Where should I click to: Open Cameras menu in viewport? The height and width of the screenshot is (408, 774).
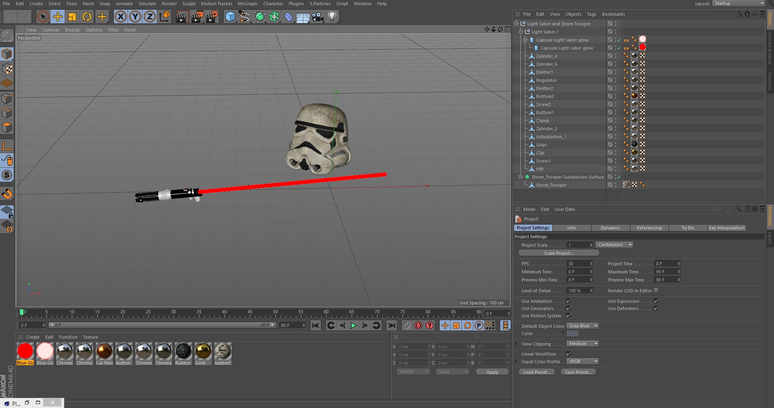[50, 30]
